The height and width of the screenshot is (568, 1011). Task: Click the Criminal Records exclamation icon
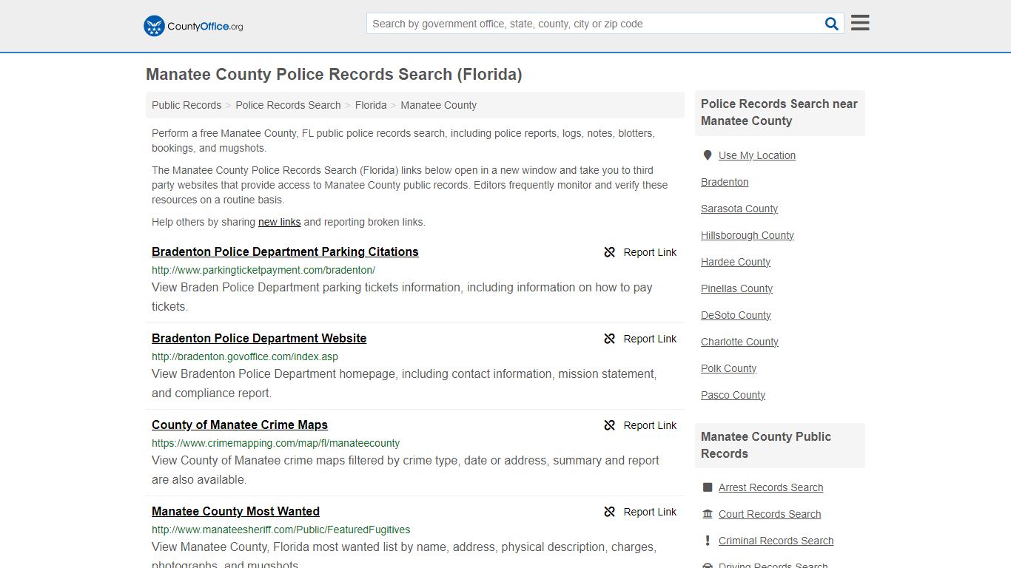coord(708,541)
